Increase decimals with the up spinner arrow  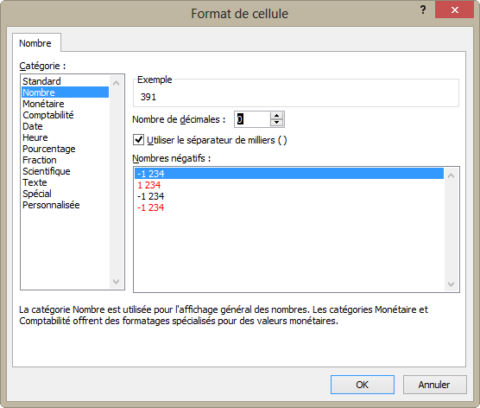tap(277, 116)
